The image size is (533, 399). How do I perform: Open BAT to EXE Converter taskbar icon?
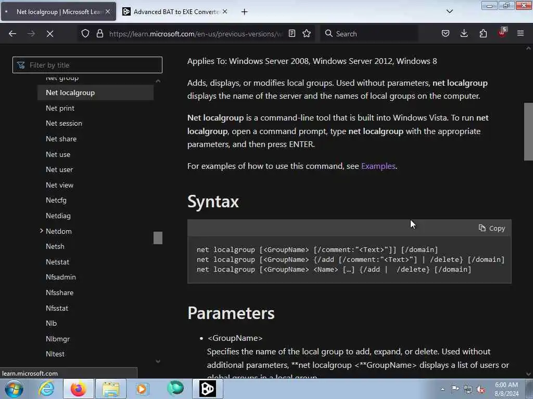coord(208,389)
